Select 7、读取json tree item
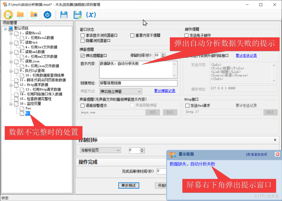Image resolution: width=282 pixels, height=201 pixels. coord(30,61)
